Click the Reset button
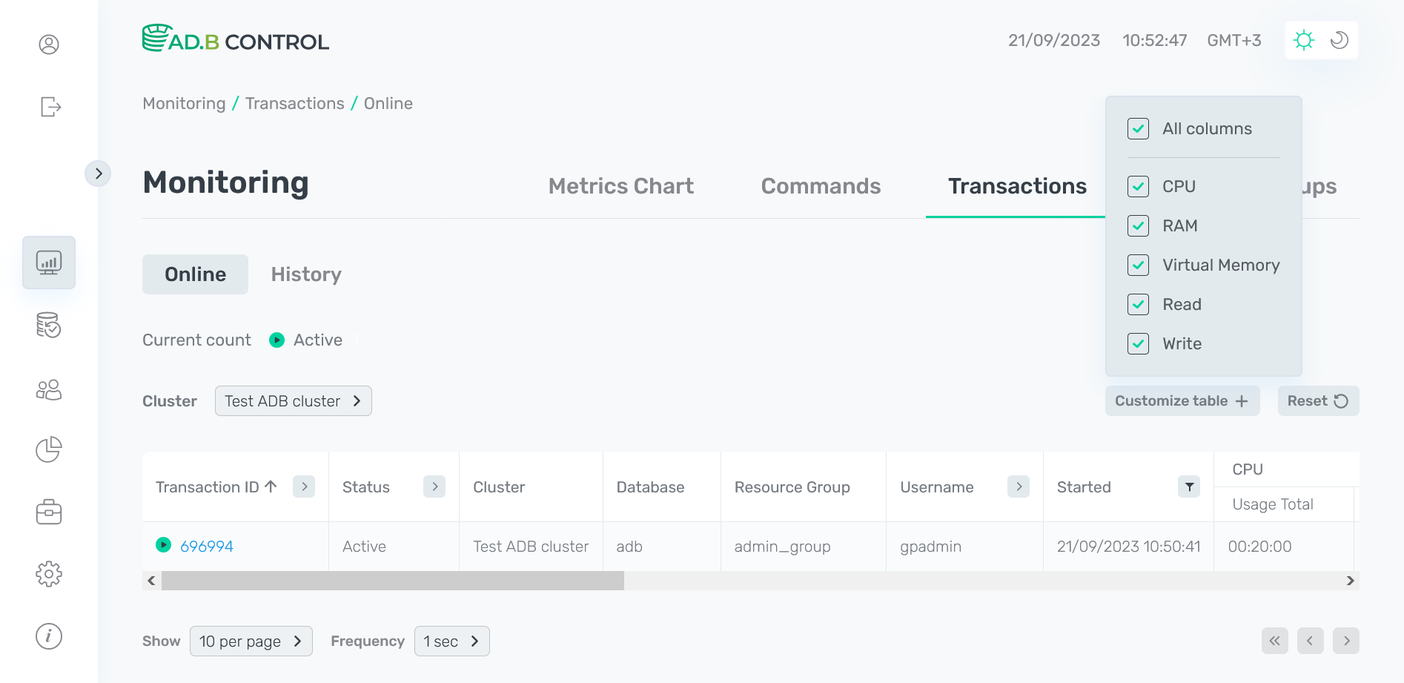This screenshot has width=1404, height=683. click(x=1317, y=401)
